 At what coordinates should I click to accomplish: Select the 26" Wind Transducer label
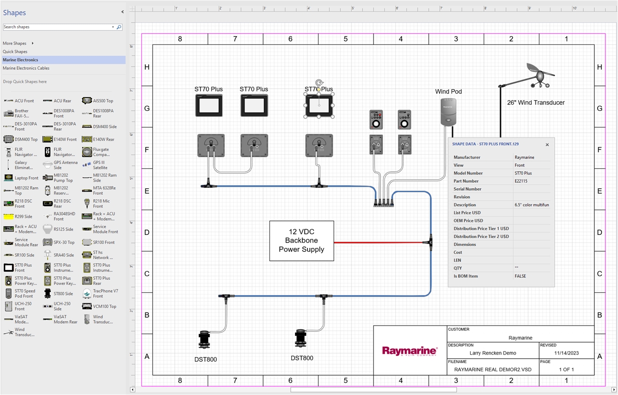(535, 103)
